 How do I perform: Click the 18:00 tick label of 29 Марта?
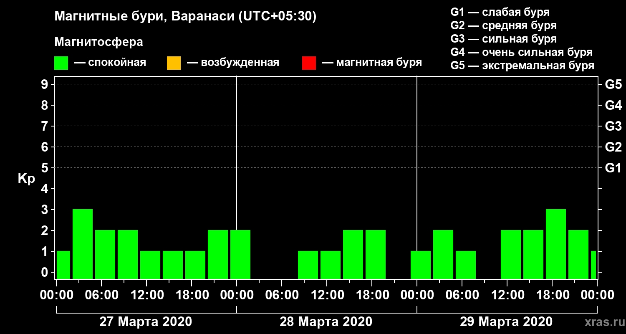tap(552, 295)
